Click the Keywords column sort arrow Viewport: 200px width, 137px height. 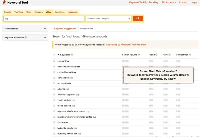pos(59,55)
